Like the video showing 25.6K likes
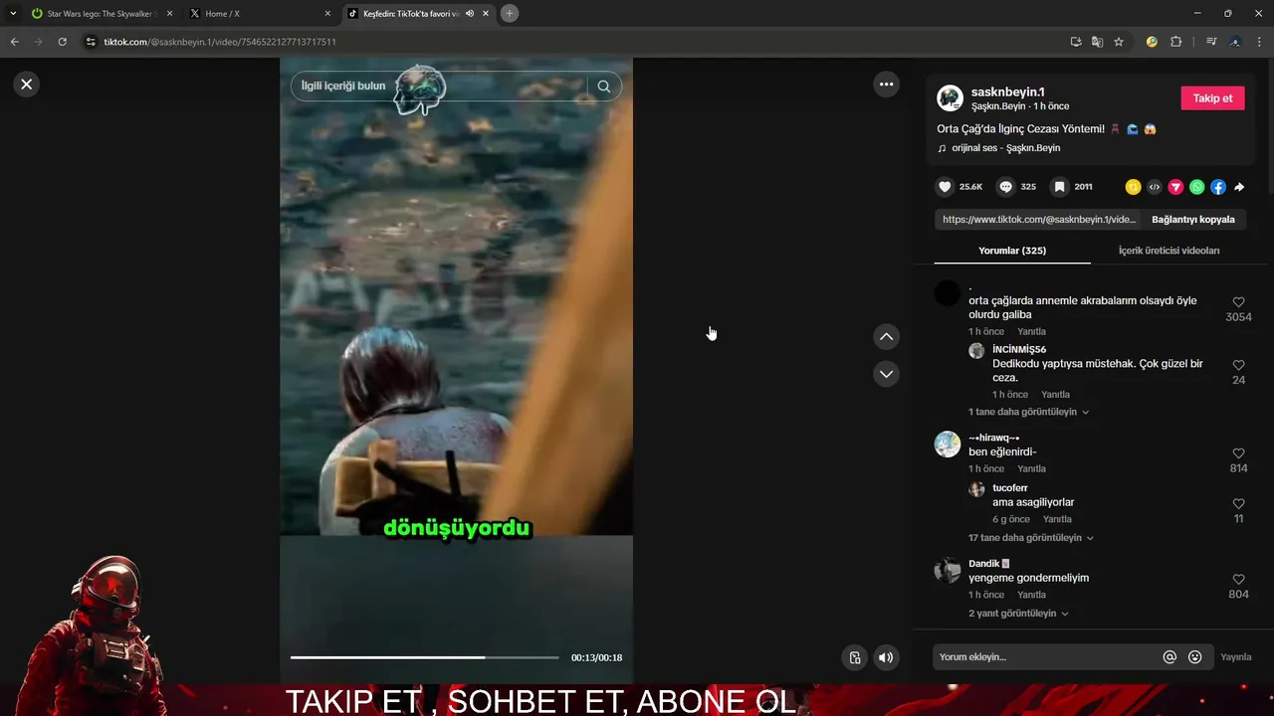Screen dimensions: 1274x716 [x=946, y=187]
